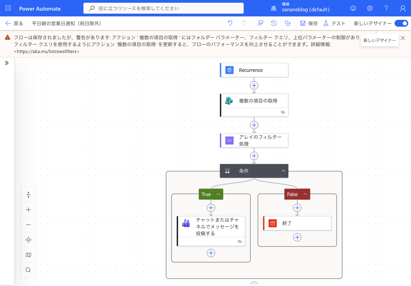Run the flow checker stethoscope icon

click(287, 23)
